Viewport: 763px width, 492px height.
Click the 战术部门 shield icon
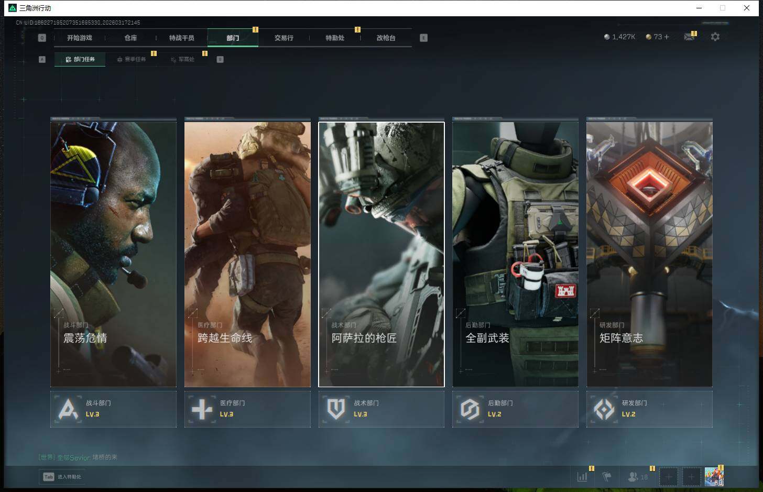click(336, 409)
